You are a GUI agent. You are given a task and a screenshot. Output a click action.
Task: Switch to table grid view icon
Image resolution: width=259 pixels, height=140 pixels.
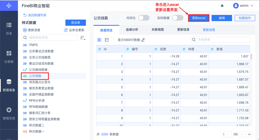point(99,40)
